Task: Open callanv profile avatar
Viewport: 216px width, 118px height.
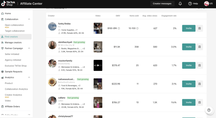Action: click(52, 101)
